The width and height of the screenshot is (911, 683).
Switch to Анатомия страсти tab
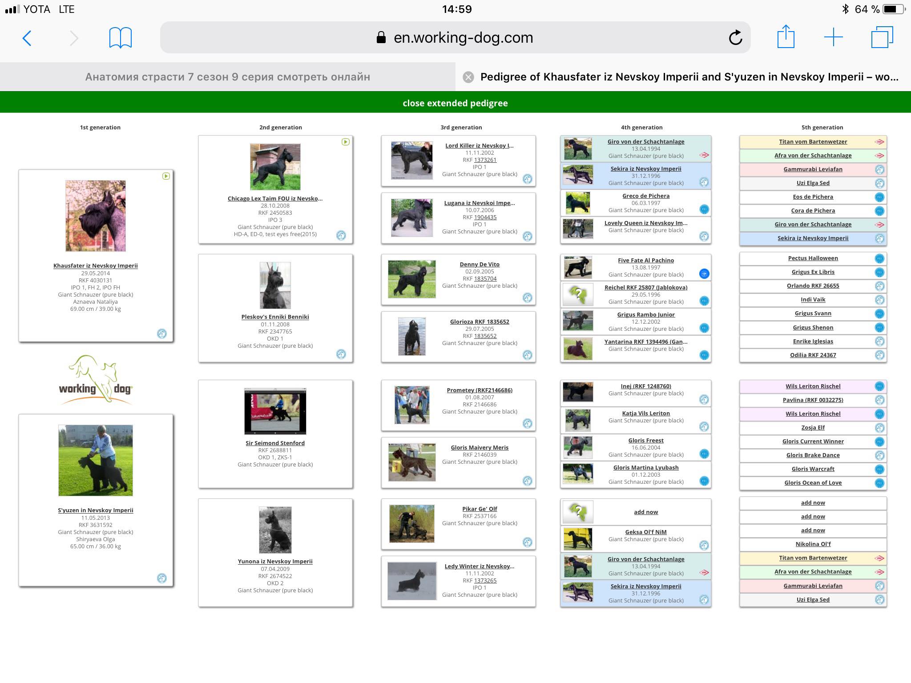click(x=227, y=77)
